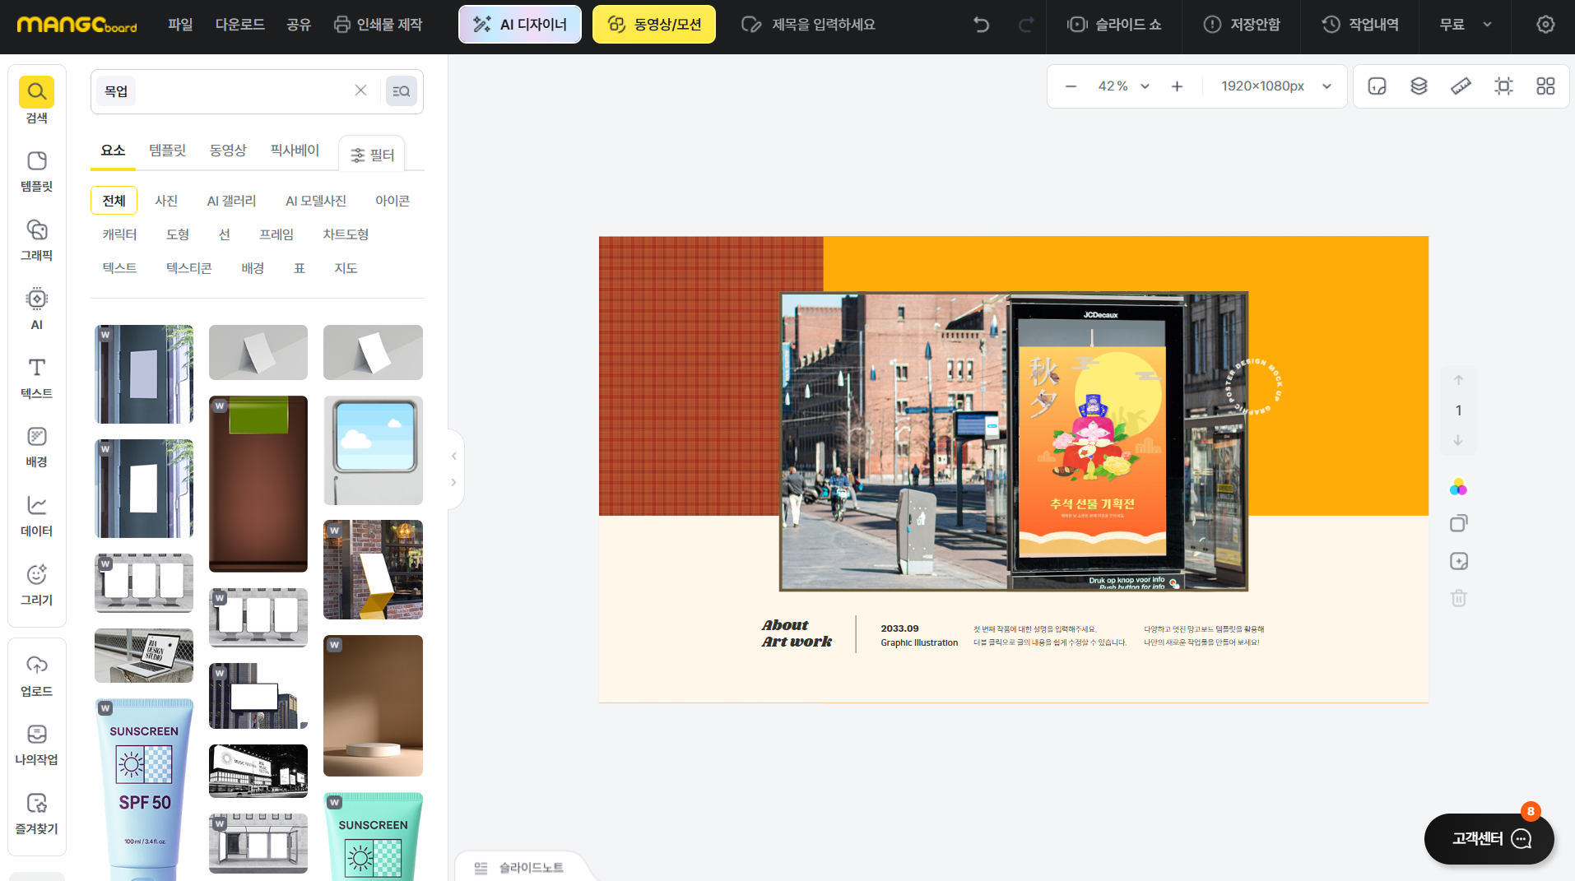
Task: Open the 그래픽 graphics panel
Action: (36, 239)
